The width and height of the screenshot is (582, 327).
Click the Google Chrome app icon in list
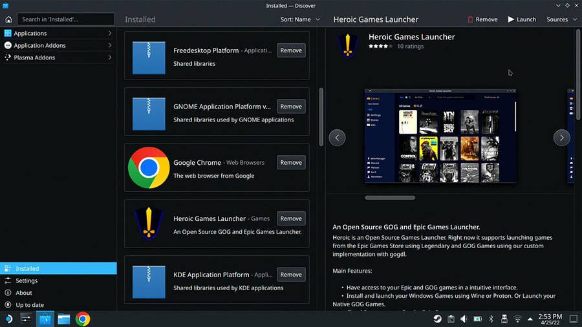[149, 167]
